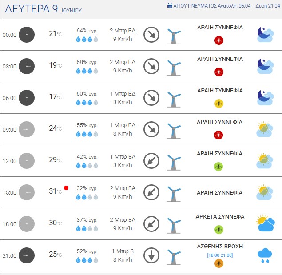Click the ΔΕΥΤΕΡΑ 9 date heading
Viewport: 282px width, 275px height.
pyautogui.click(x=31, y=8)
